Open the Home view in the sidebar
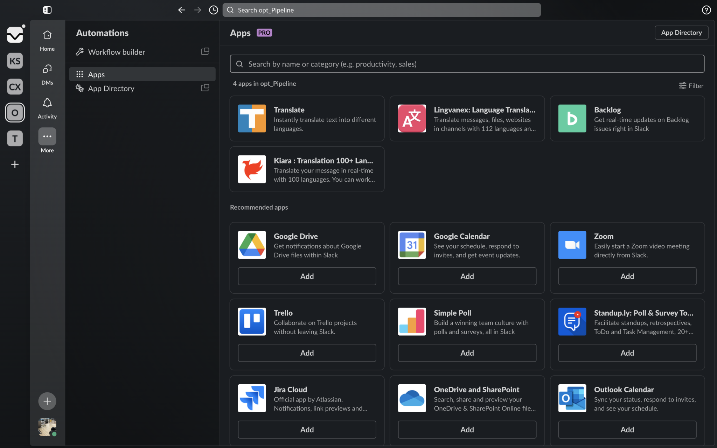Screen dimensions: 717x448 (x=47, y=39)
